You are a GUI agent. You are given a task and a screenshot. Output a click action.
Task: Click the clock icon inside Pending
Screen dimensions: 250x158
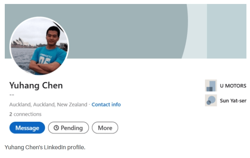(x=56, y=128)
